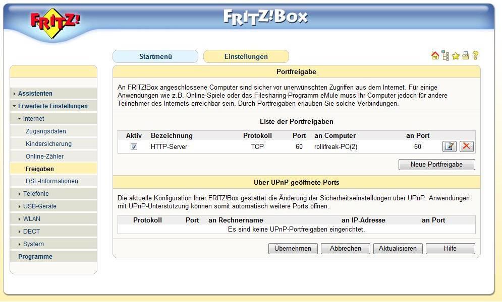This screenshot has width=502, height=302.
Task: Click the Assistenten label in the sidebar
Action: 35,94
